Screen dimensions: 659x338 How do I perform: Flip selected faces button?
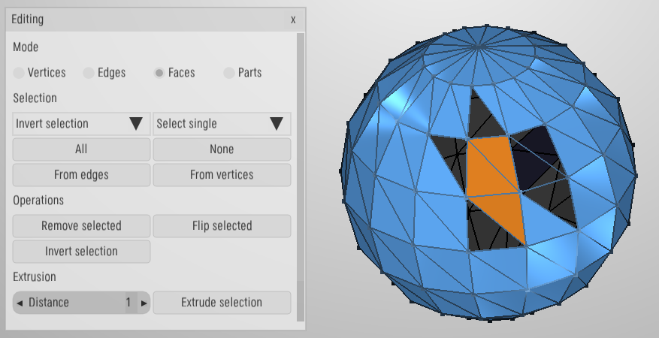click(x=222, y=226)
